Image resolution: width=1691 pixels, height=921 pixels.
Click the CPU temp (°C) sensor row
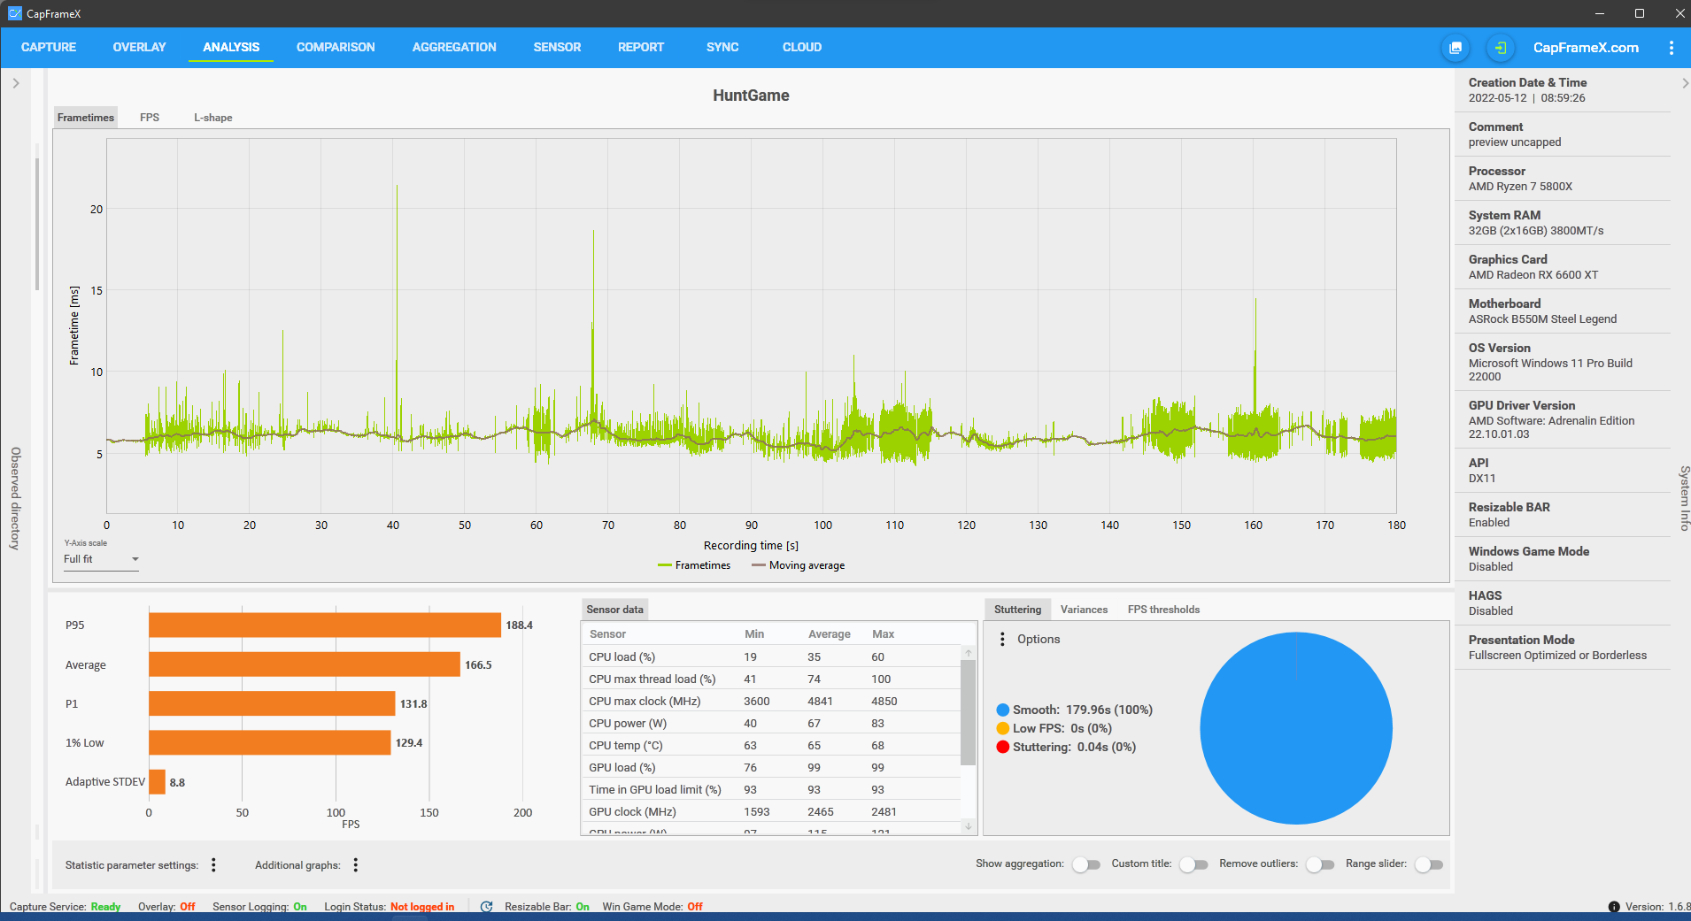(771, 745)
